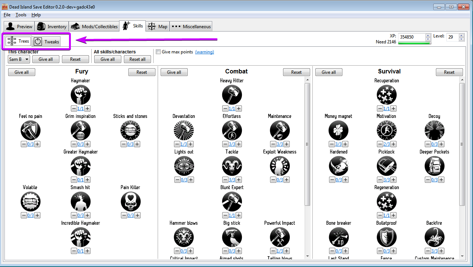Viewport: 473px width, 267px height.
Task: Click the XP input field showing 354850
Action: [x=411, y=37]
